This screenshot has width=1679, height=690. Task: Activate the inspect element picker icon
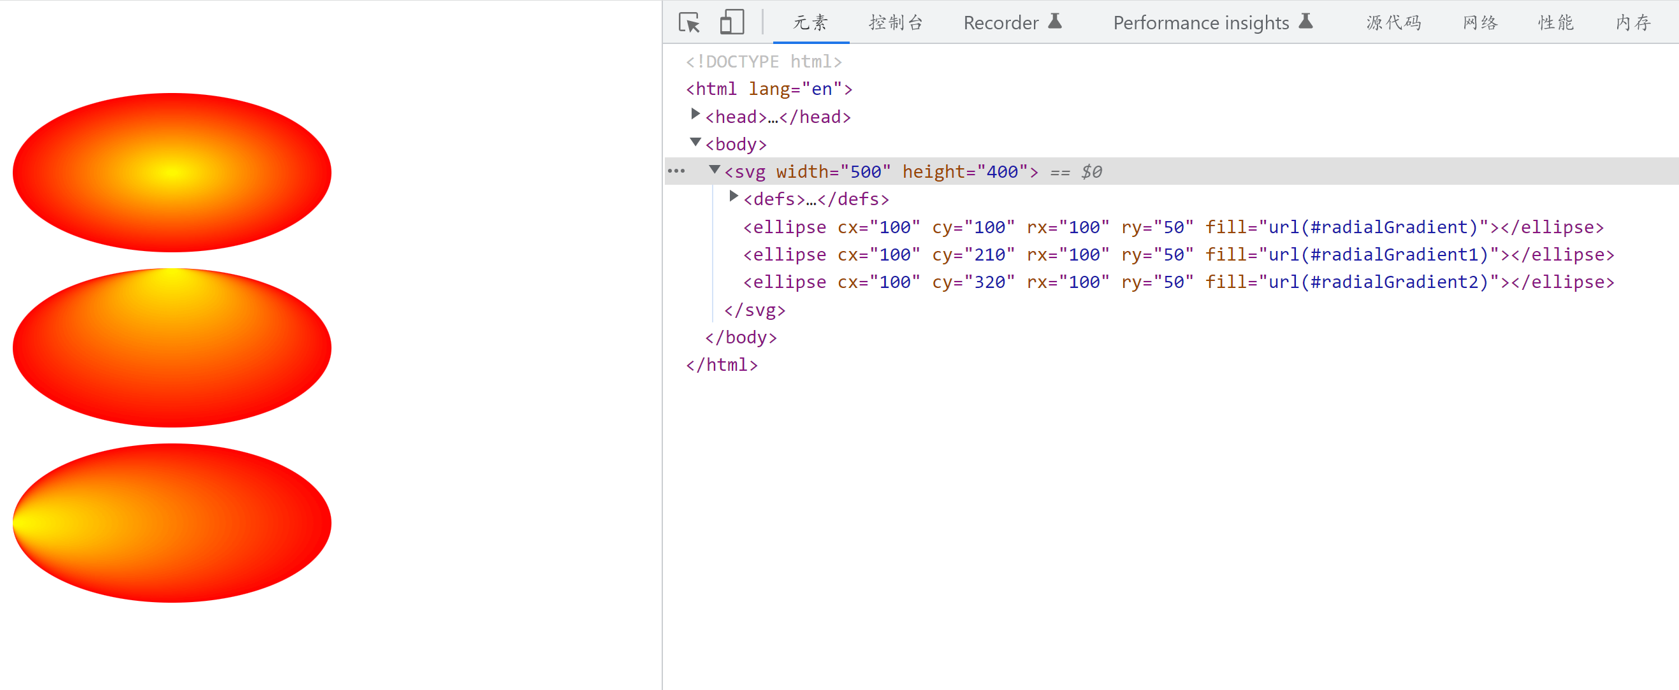coord(689,23)
